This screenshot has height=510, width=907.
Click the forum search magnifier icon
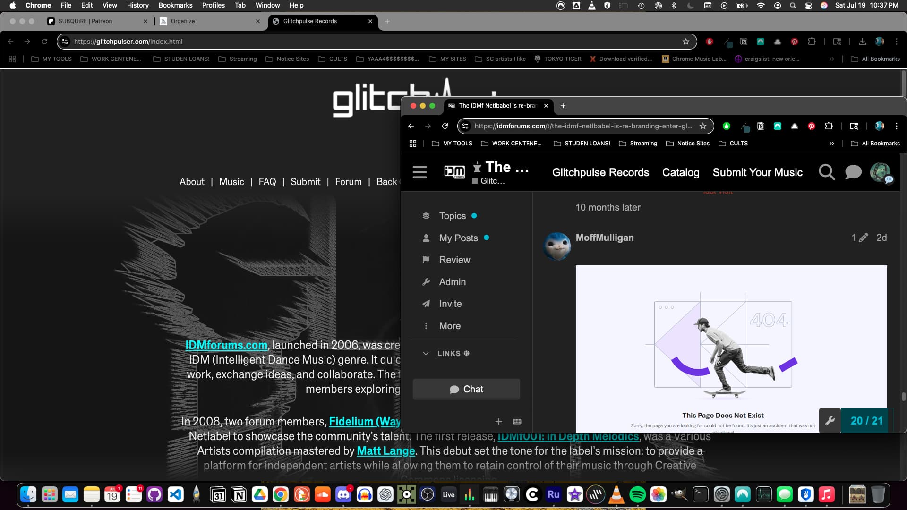tap(826, 172)
